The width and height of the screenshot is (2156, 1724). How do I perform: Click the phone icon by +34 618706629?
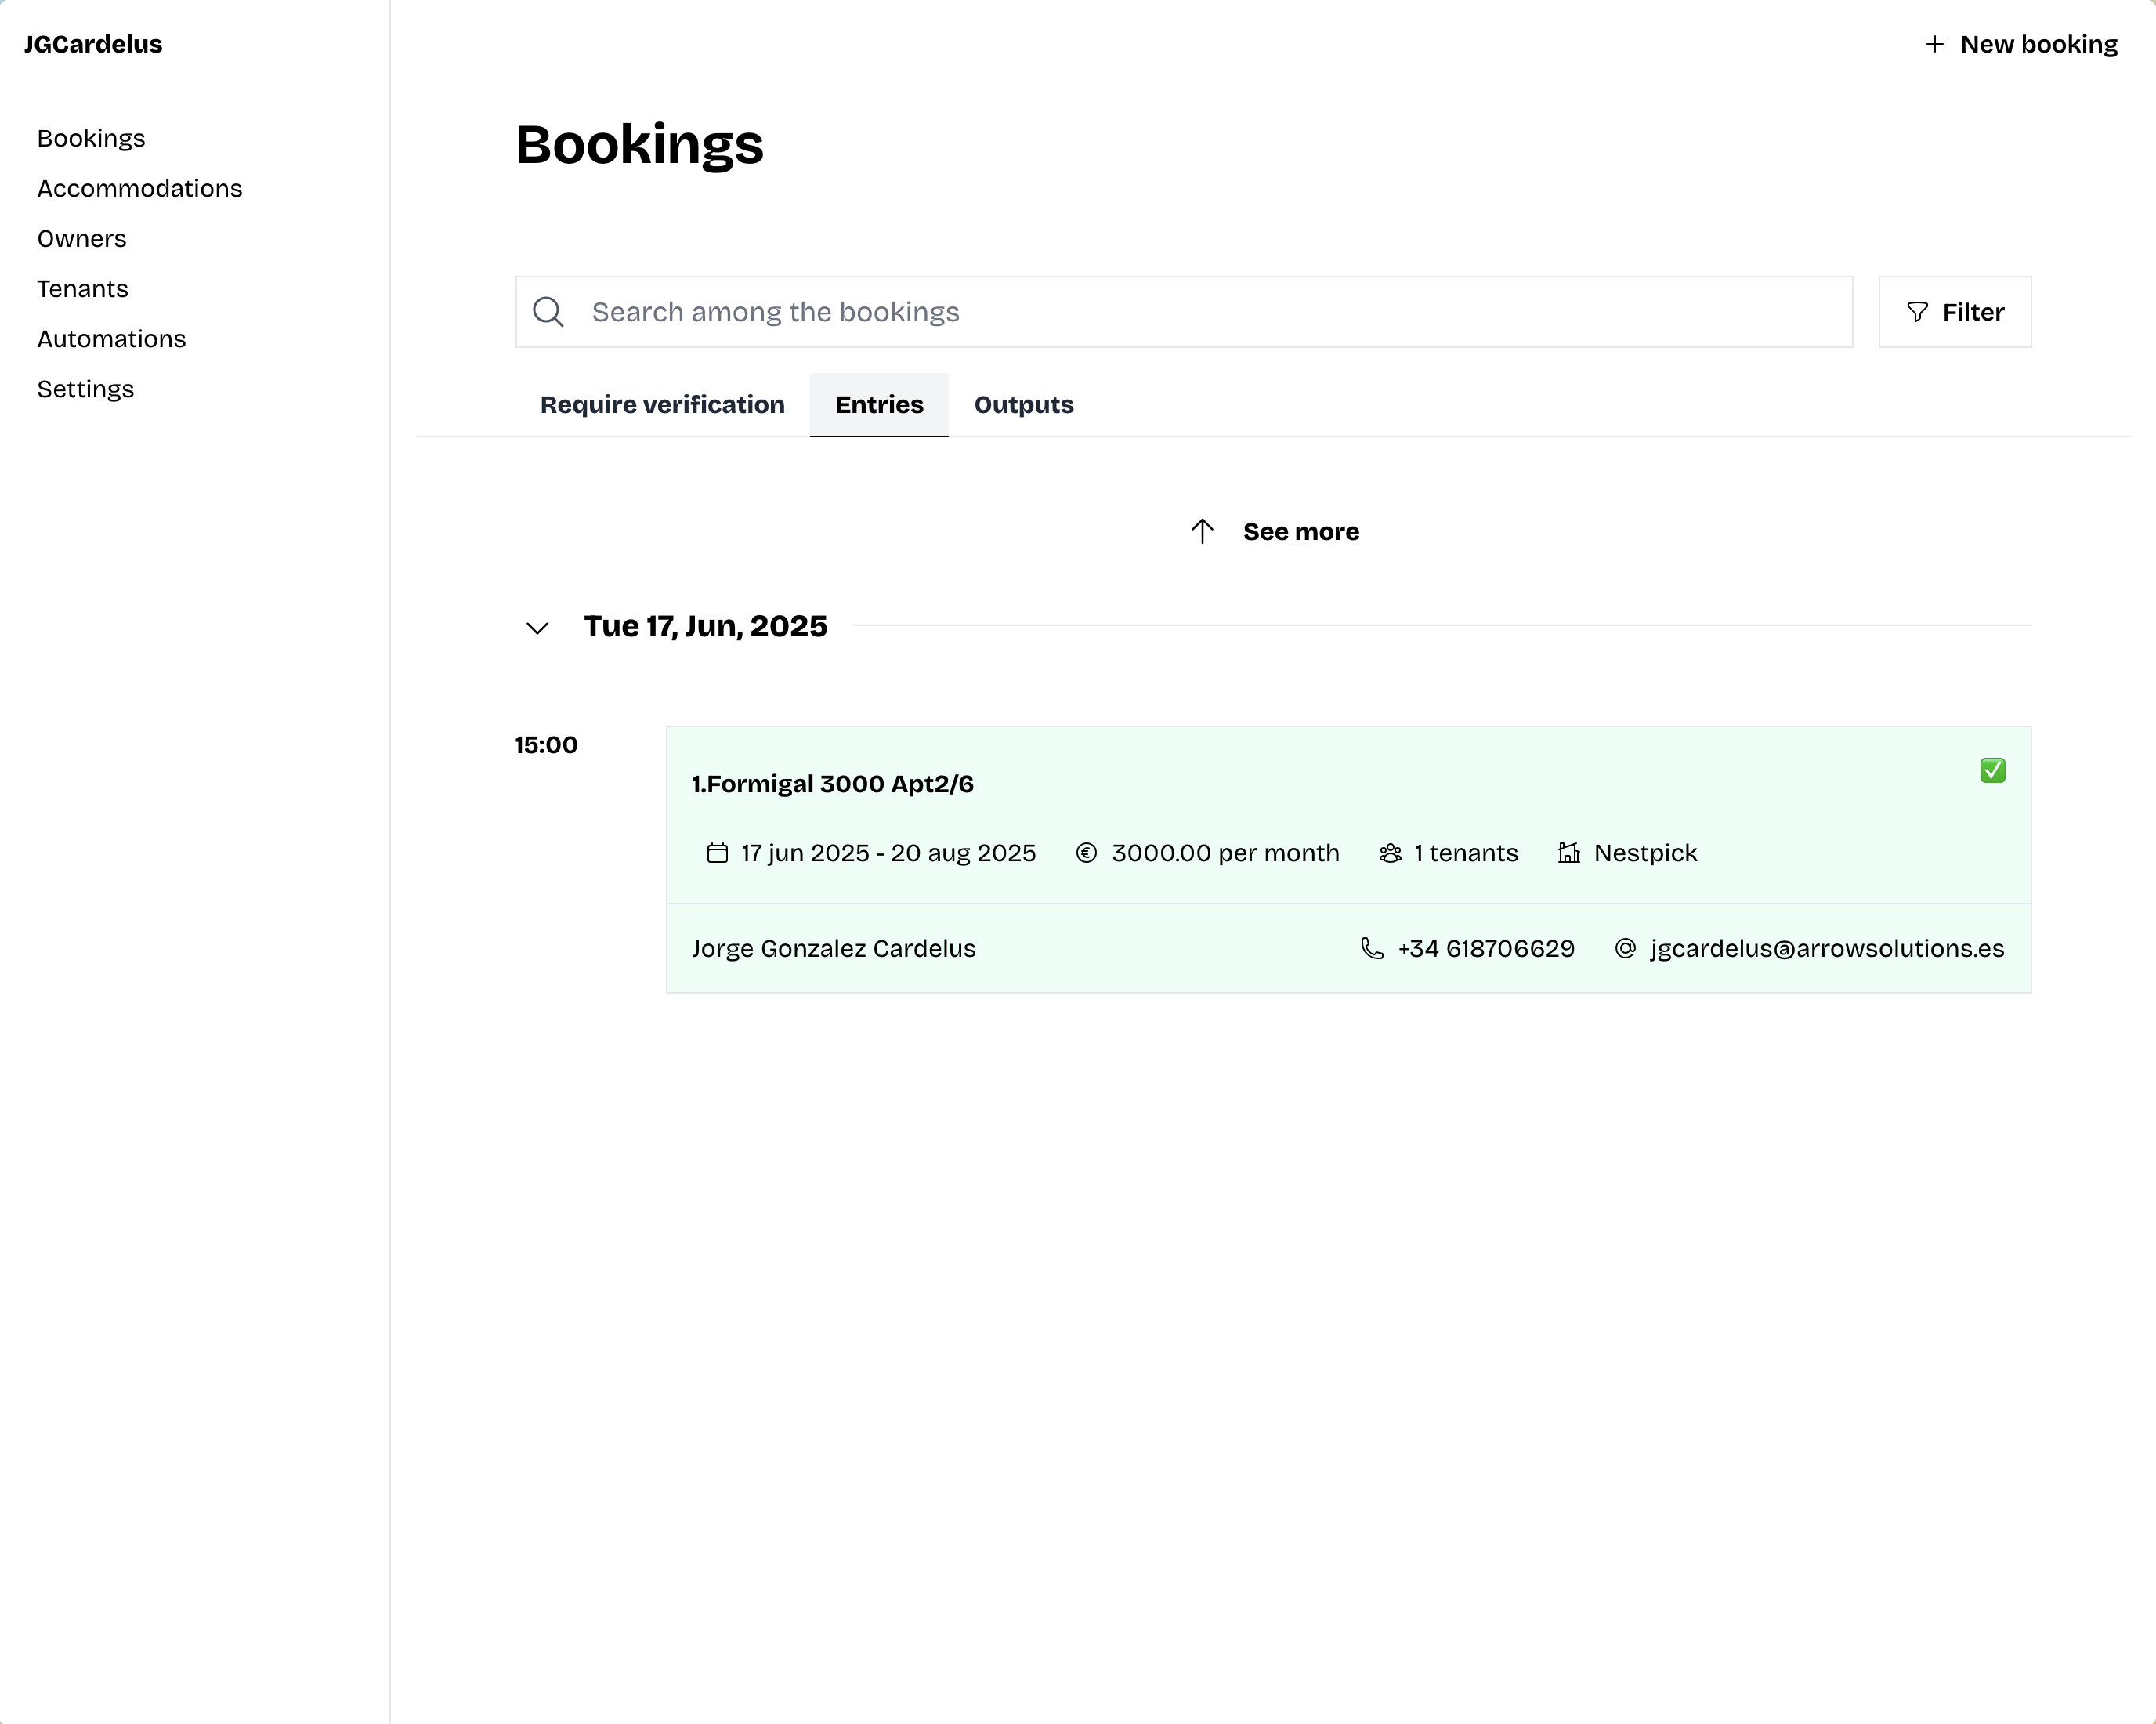(1372, 948)
